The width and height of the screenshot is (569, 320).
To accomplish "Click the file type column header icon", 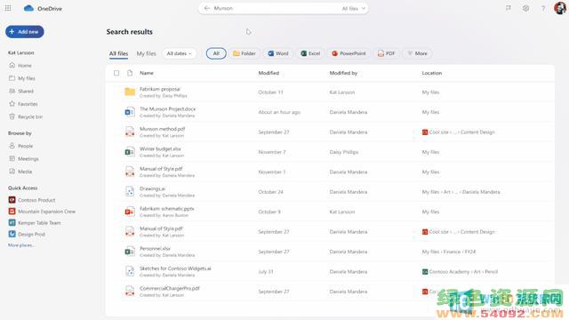I will tap(130, 73).
